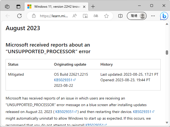Click the History column header
Screen dimensions: 170x127
(x=107, y=64)
